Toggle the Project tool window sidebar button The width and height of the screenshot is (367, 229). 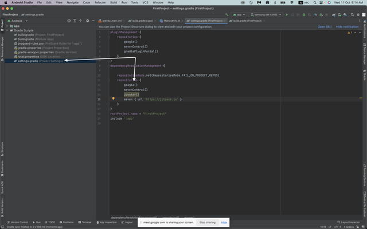pyautogui.click(x=2, y=24)
